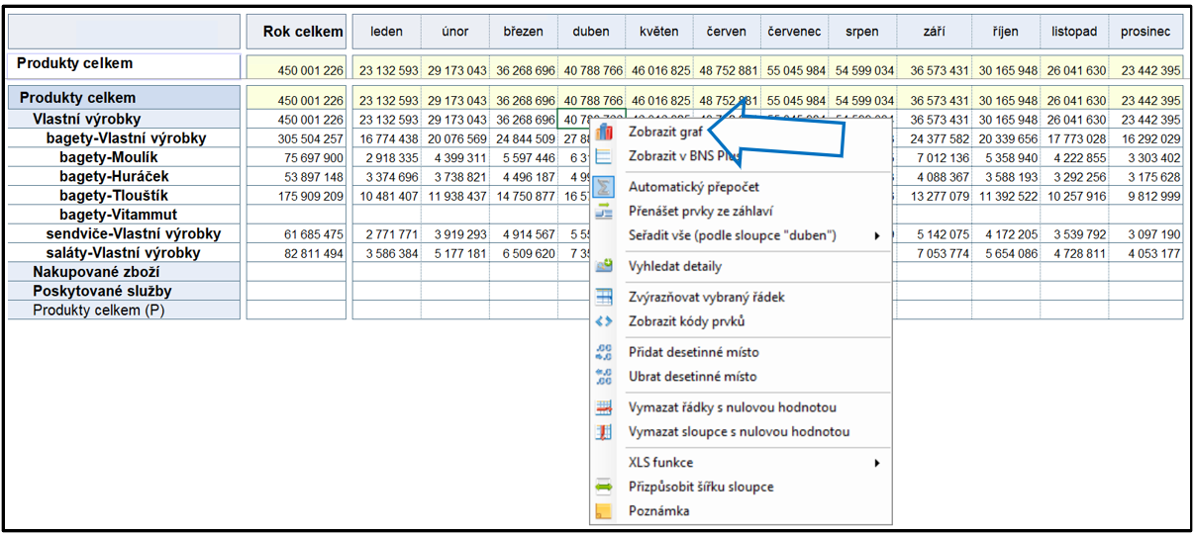Click the icon beside Zobrazit v BNS Plus
This screenshot has width=1195, height=535.
(605, 156)
